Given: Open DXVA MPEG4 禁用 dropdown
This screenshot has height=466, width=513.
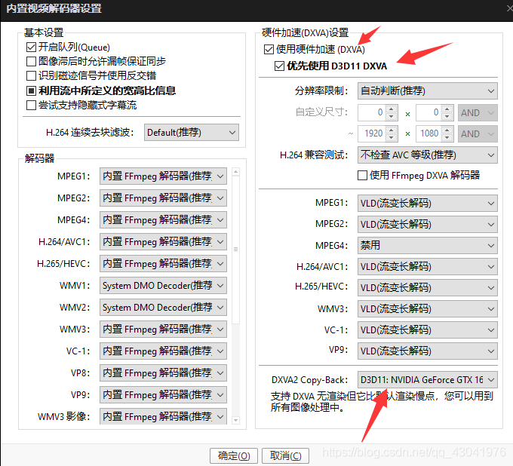Looking at the screenshot, I should (x=428, y=245).
